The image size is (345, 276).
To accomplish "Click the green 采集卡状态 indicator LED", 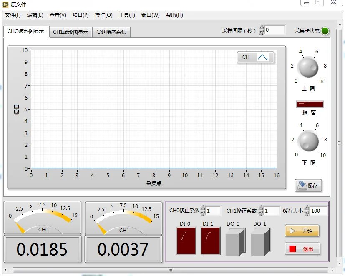I will [x=325, y=31].
